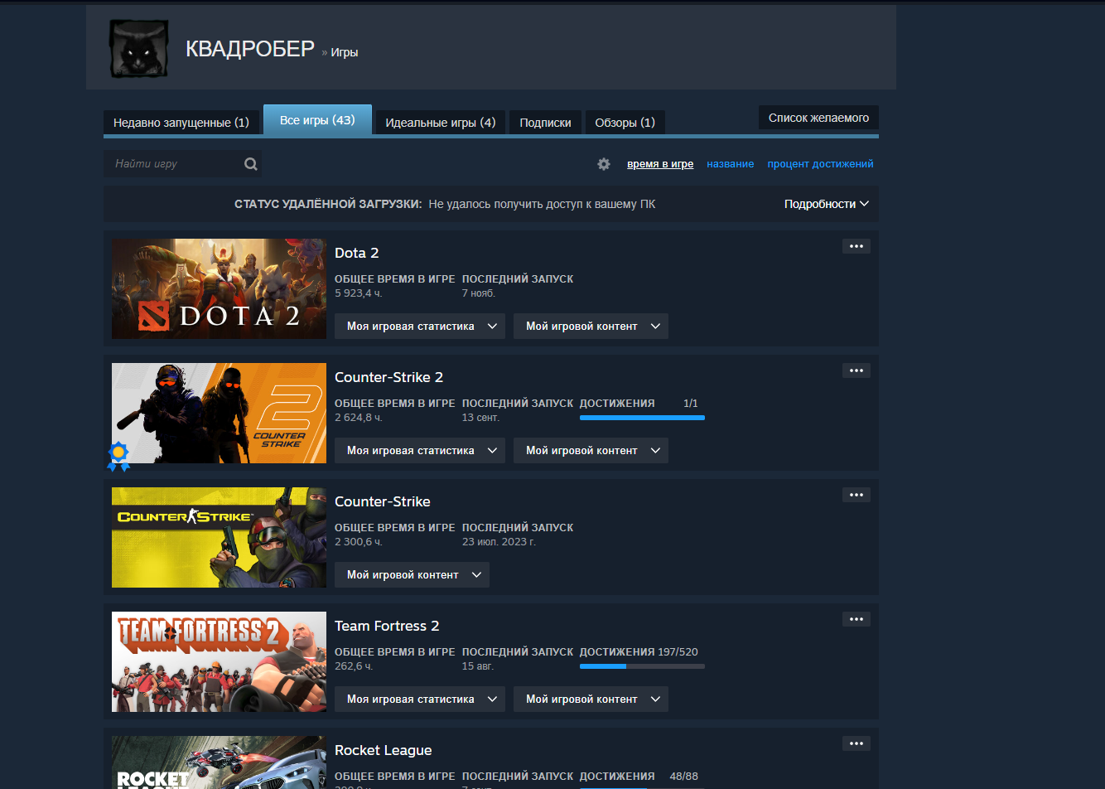1105x789 pixels.
Task: Click Counter-Strike 2 last launch '13 сент.'
Action: click(x=480, y=418)
